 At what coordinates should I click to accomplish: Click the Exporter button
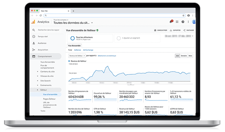(175, 30)
